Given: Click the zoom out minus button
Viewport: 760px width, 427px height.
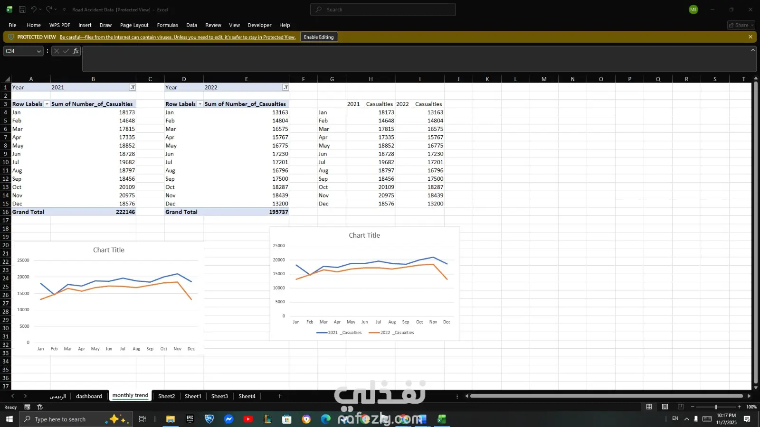Looking at the screenshot, I should tap(693, 407).
